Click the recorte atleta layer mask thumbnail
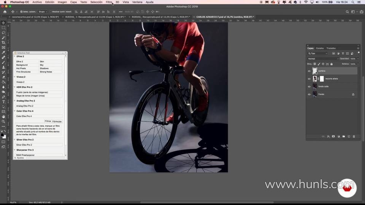The width and height of the screenshot is (365, 205). click(x=322, y=79)
